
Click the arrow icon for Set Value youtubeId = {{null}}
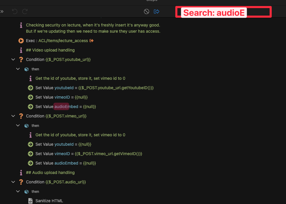(x=30, y=145)
